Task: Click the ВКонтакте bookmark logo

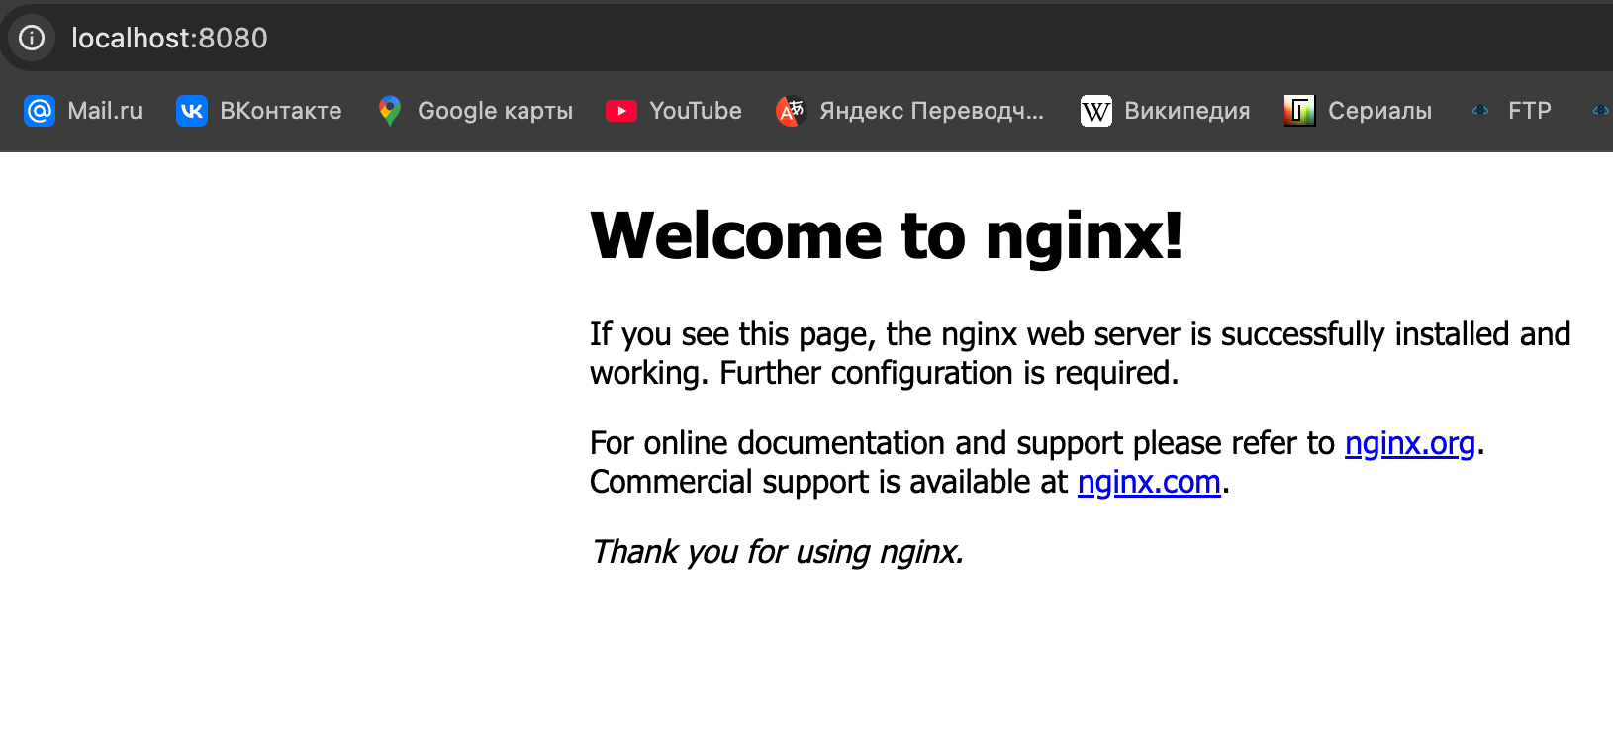Action: pos(191,111)
